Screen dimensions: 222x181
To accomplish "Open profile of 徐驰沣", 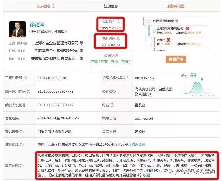I will pyautogui.click(x=37, y=25).
